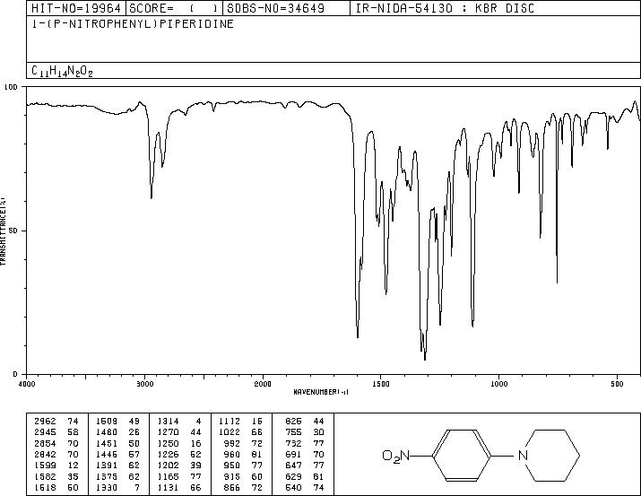The width and height of the screenshot is (641, 496).
Task: Click the 2962 peak value in the table
Action: (46, 422)
